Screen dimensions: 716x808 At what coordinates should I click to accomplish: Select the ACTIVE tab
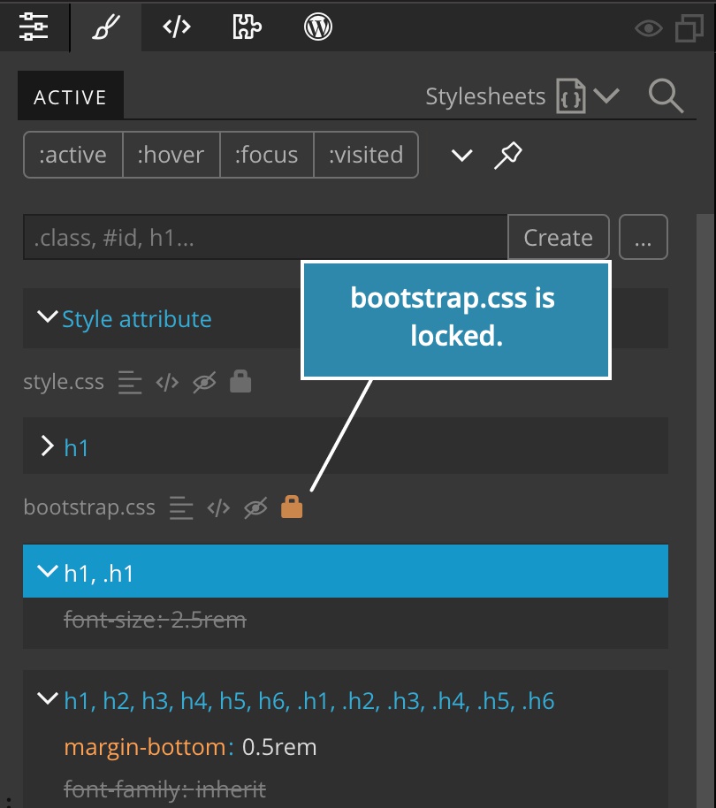pyautogui.click(x=71, y=95)
